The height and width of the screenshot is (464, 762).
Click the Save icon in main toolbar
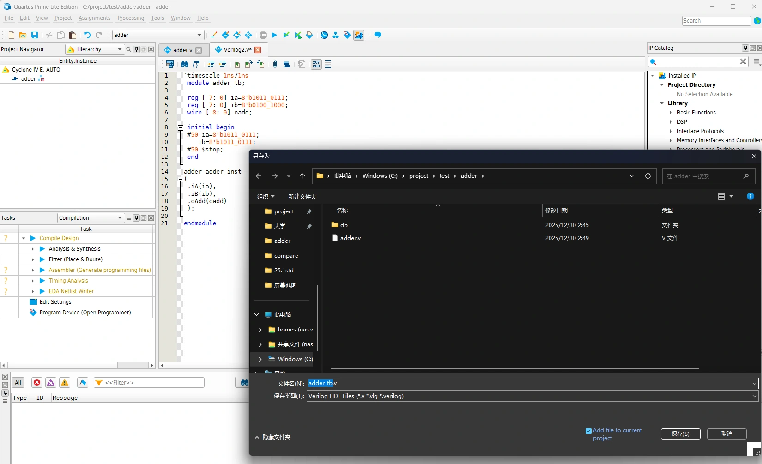35,35
